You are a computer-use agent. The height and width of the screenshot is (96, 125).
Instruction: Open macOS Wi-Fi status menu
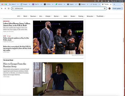coord(98,1)
